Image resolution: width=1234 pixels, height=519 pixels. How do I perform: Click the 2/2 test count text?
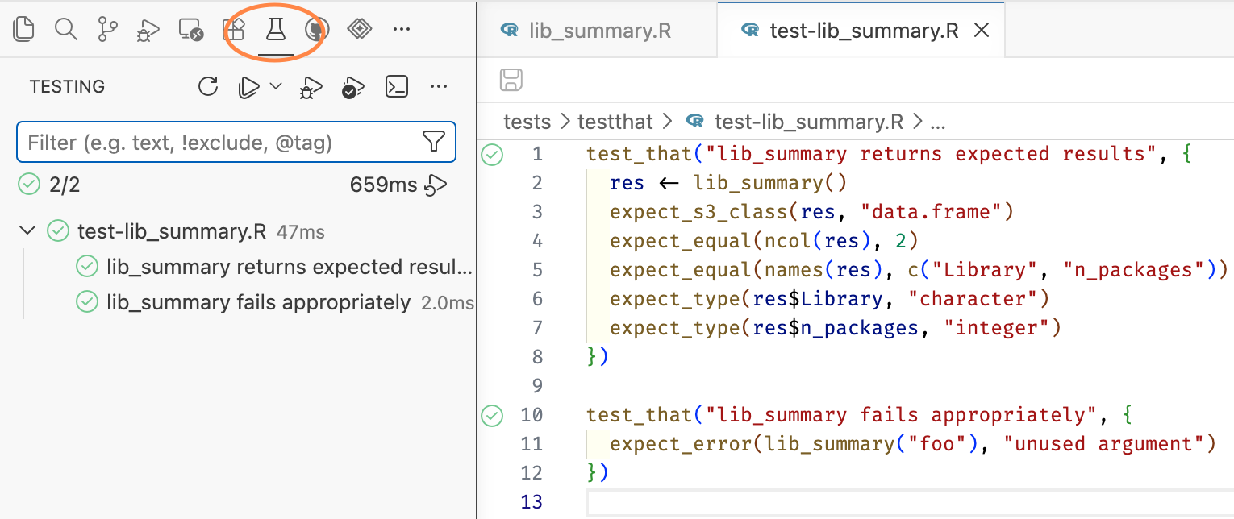pos(65,185)
